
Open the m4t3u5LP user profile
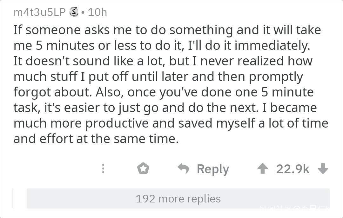point(39,12)
